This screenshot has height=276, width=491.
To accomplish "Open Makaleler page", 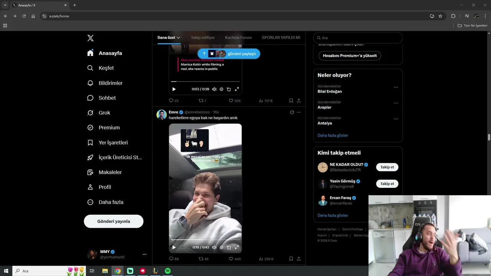I will 104,172.
